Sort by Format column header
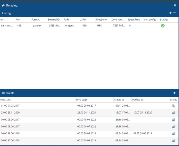This screenshot has height=146, width=179. tap(35, 20)
